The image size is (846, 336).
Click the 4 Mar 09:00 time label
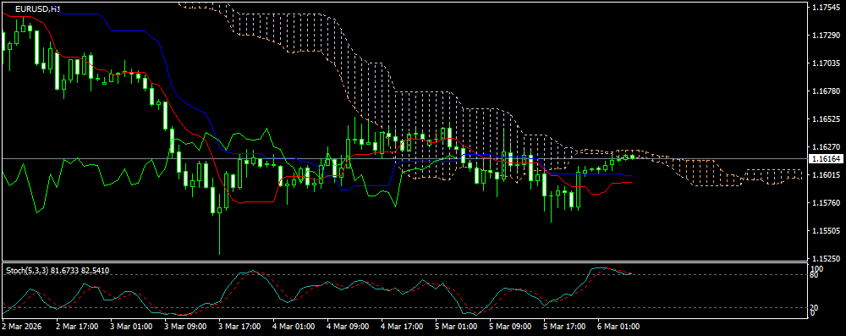[348, 327]
